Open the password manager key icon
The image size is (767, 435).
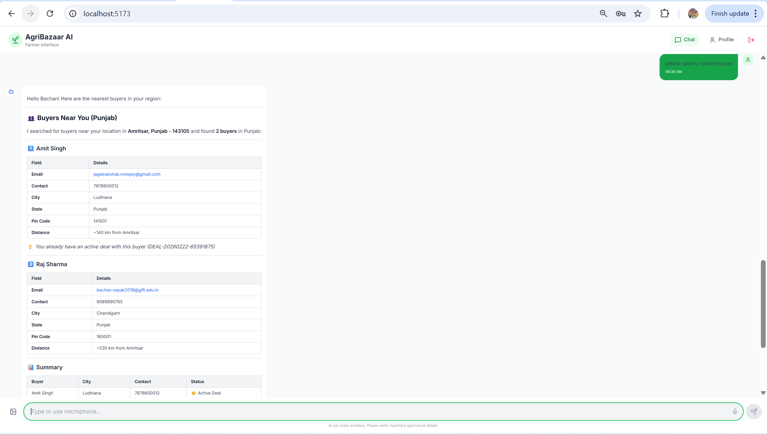pyautogui.click(x=620, y=14)
